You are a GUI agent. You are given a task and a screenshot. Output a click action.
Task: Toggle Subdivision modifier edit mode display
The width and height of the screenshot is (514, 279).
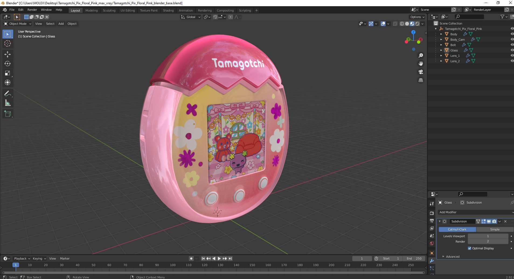pos(484,221)
